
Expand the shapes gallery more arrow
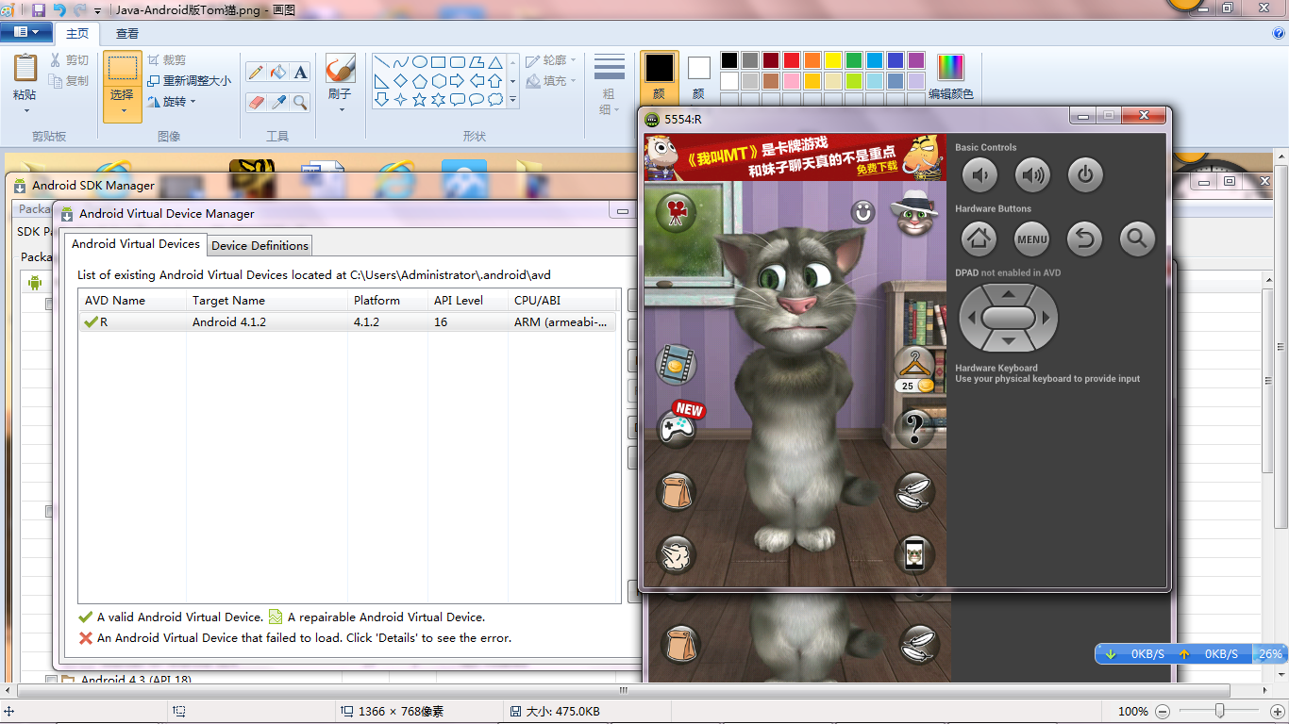point(513,99)
